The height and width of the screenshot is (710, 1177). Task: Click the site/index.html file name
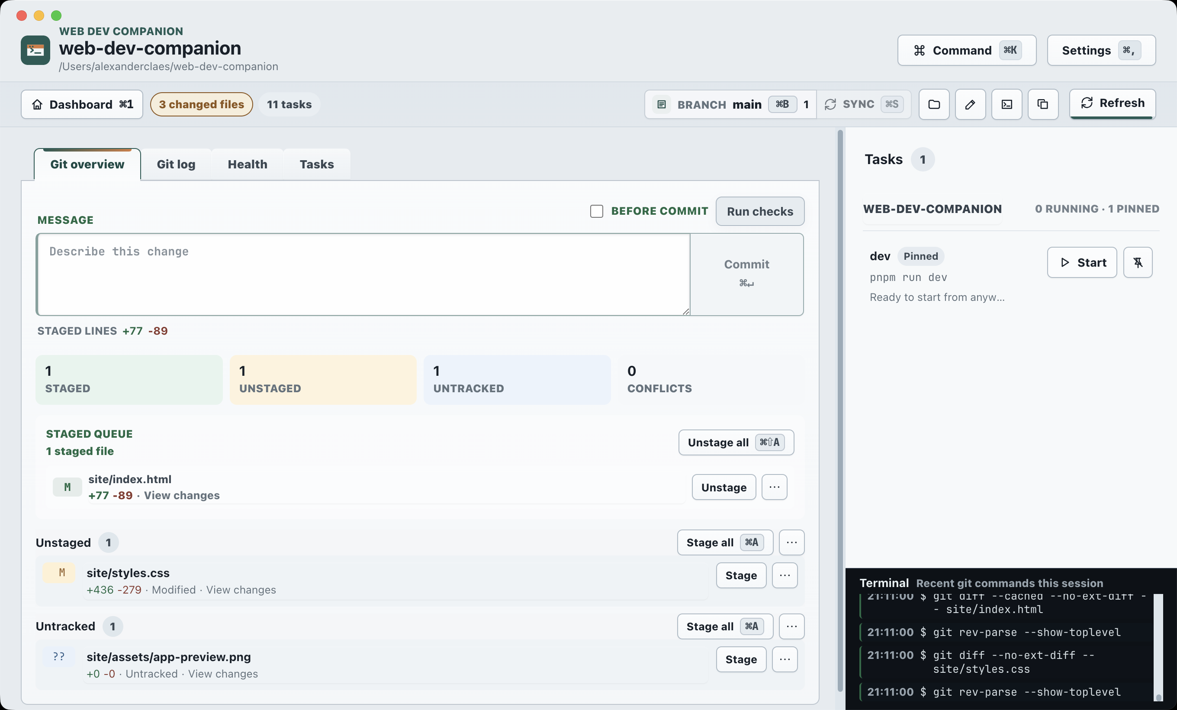tap(130, 479)
